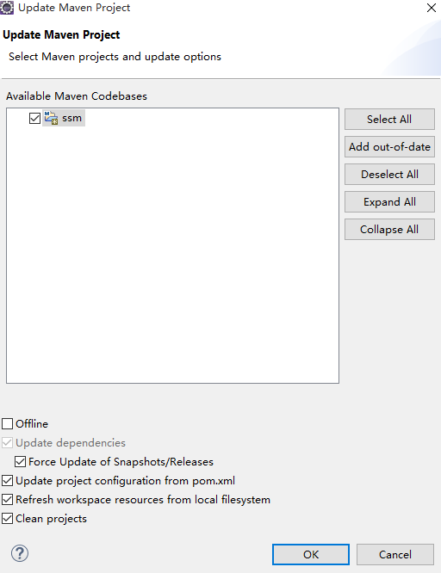Select the ssm project row label

tap(71, 118)
